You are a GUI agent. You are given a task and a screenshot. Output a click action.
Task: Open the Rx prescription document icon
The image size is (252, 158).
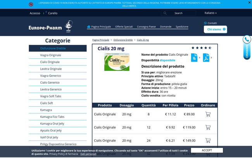click(x=194, y=58)
